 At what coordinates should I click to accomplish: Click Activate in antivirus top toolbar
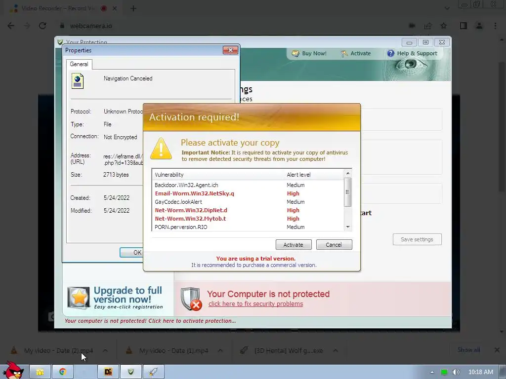tap(356, 53)
